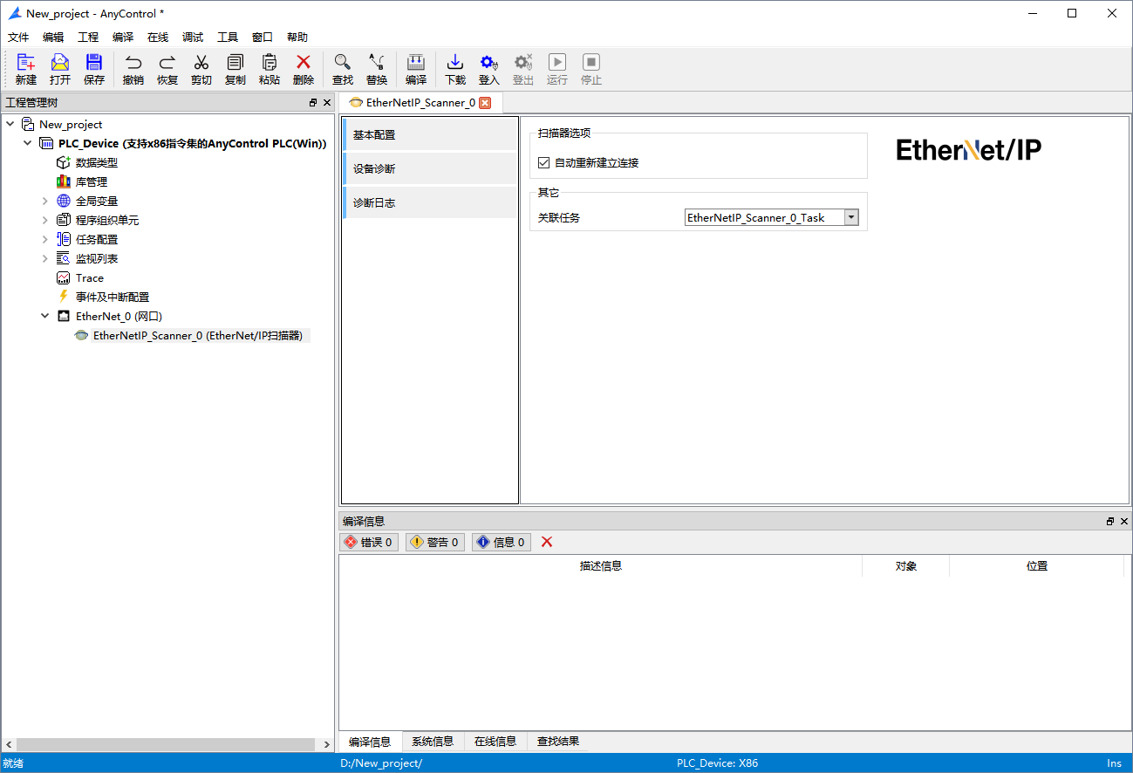Switch to the 在线信息 bottom tab
The image size is (1133, 773).
(495, 742)
